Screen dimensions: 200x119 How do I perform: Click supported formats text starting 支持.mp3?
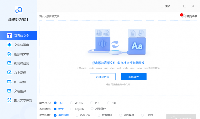click(x=118, y=68)
